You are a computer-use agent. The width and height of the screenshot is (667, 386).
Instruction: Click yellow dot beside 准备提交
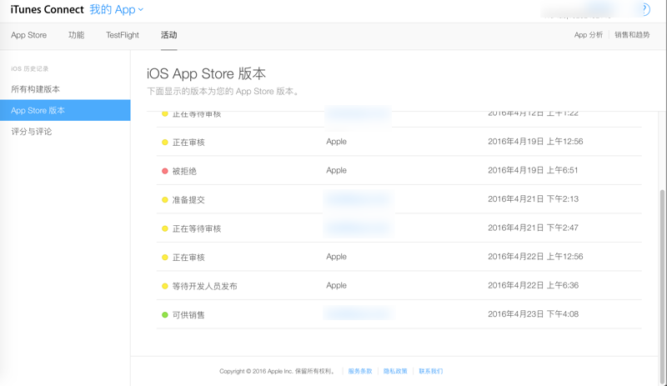tap(165, 199)
